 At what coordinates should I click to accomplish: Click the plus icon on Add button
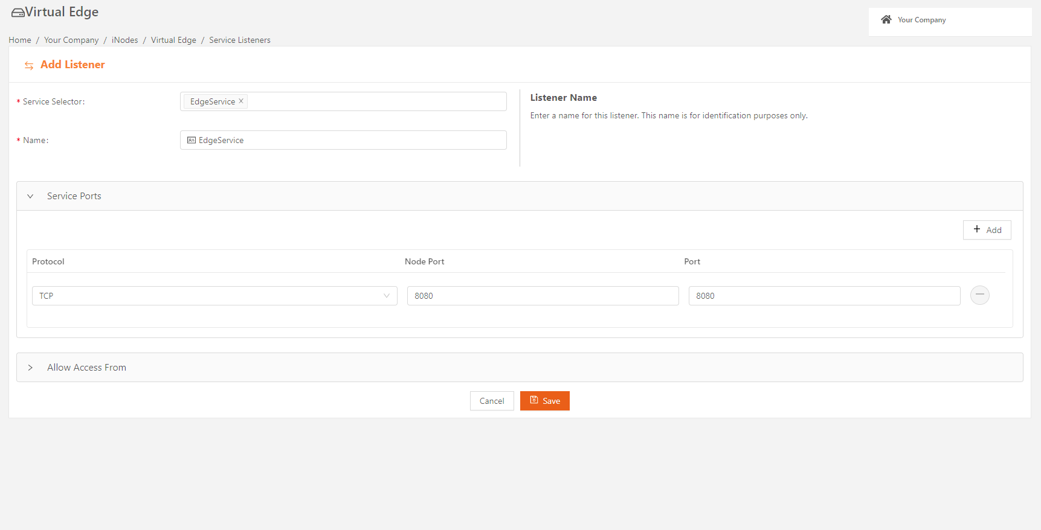click(977, 229)
